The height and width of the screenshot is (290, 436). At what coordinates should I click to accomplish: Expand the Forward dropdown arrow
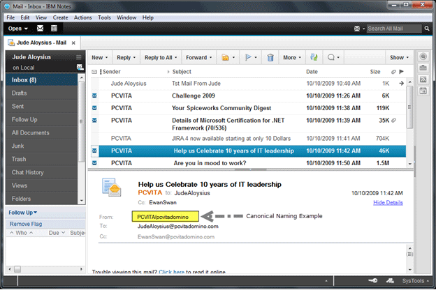210,58
